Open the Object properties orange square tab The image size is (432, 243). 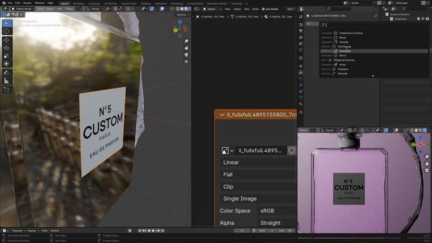click(x=300, y=66)
